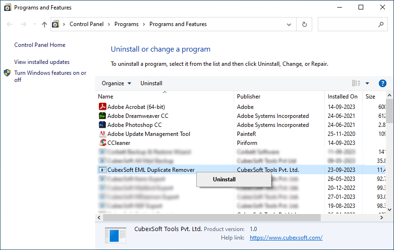The image size is (394, 250).
Task: Sort list by Name column header
Action: pyautogui.click(x=165, y=97)
